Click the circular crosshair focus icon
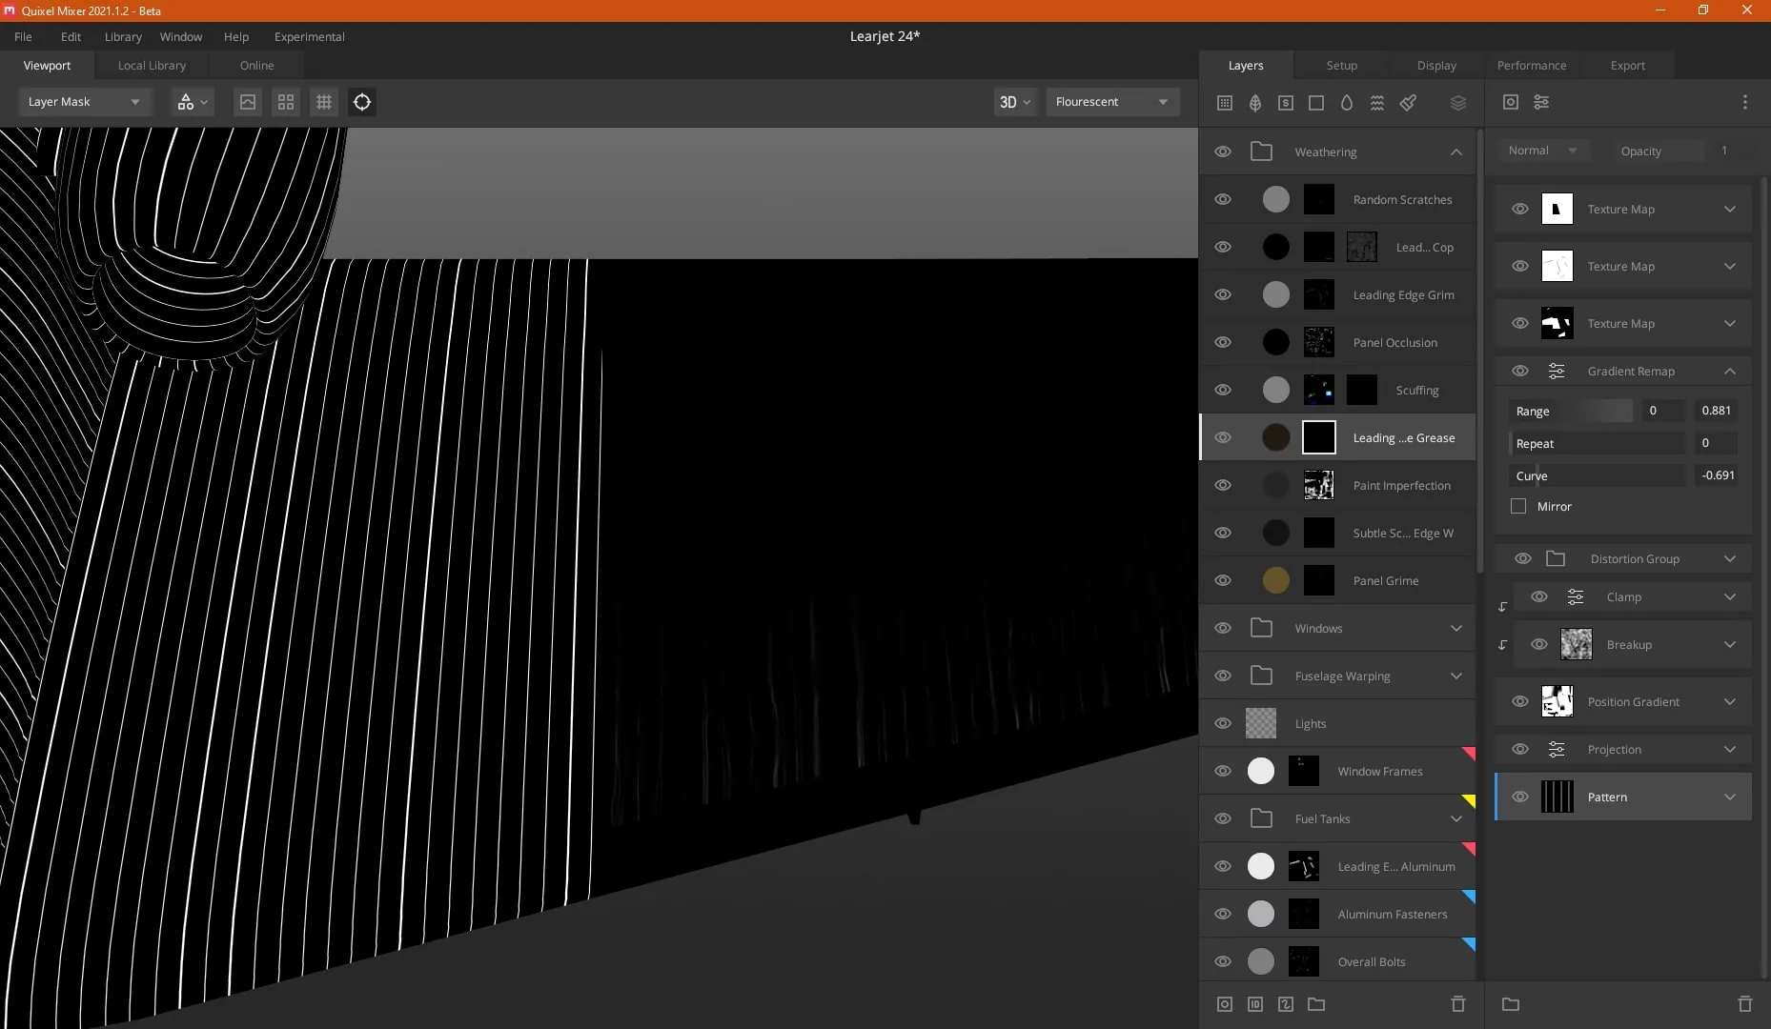The image size is (1771, 1029). click(x=362, y=102)
